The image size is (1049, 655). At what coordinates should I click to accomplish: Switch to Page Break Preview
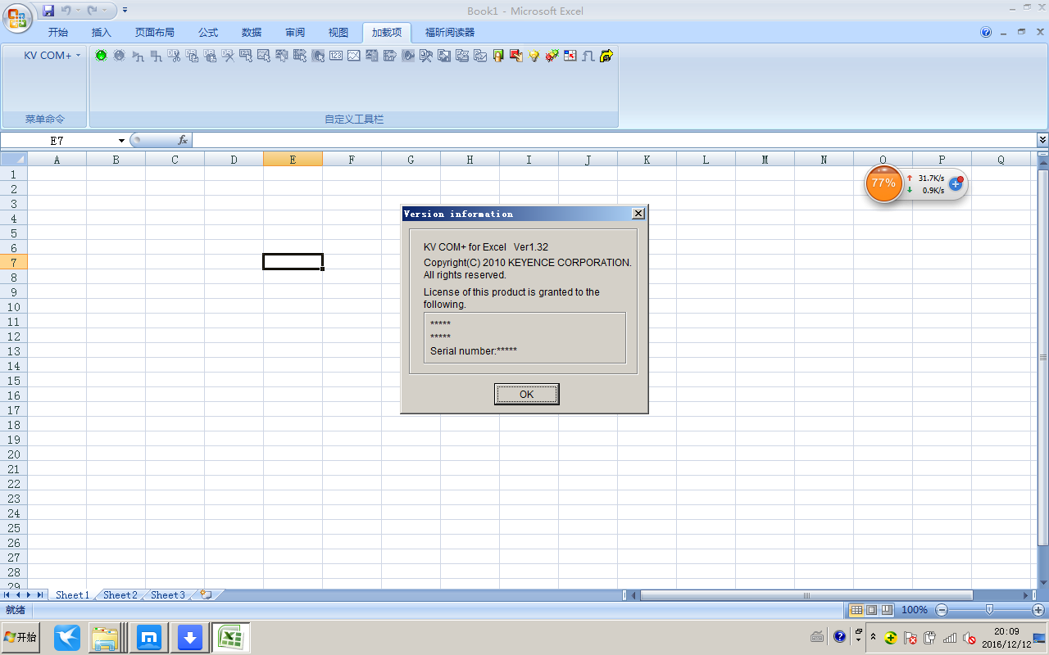click(887, 610)
